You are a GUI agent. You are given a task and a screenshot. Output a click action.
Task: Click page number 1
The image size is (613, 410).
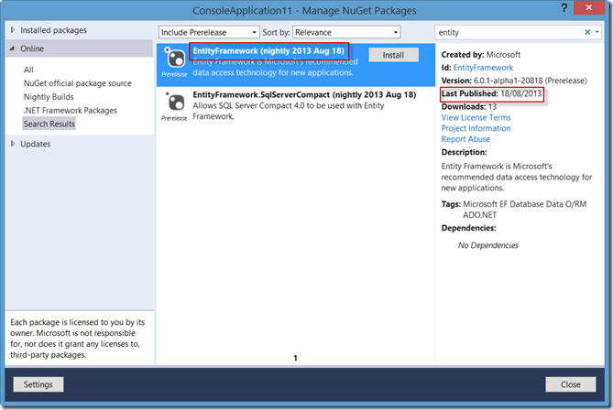[296, 358]
